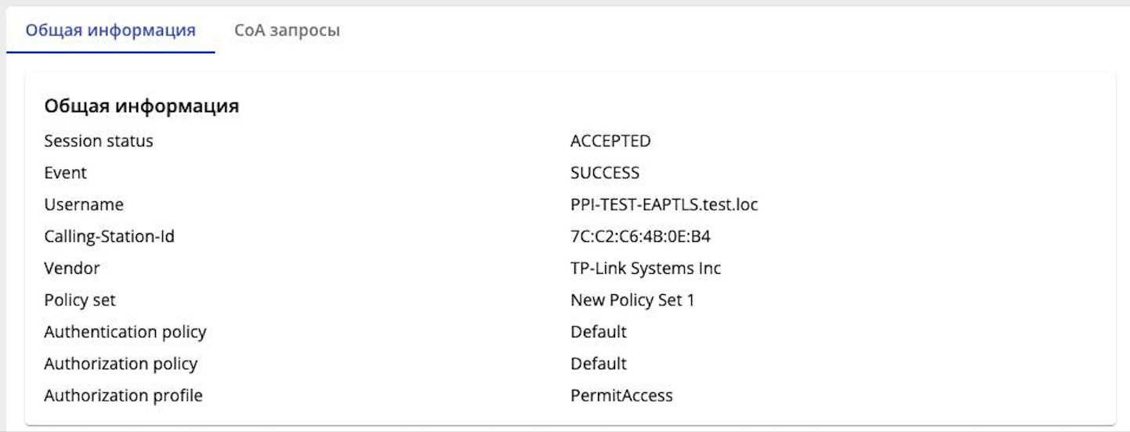
Task: Switch to the Общая информация tab
Action: click(110, 31)
